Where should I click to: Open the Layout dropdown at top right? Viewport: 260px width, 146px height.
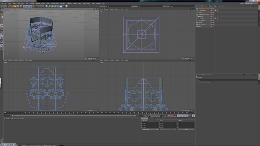(251, 3)
